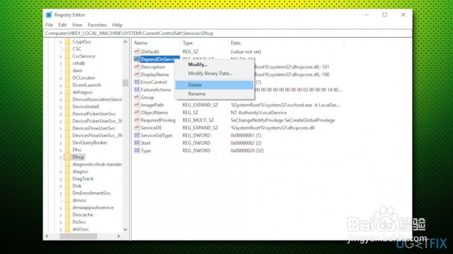This screenshot has width=453, height=254.
Task: Click the ErrorControl binary value icon
Action: [137, 82]
